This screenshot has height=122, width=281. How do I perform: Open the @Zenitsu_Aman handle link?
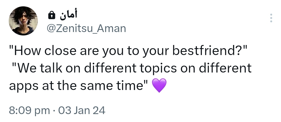pos(87,28)
